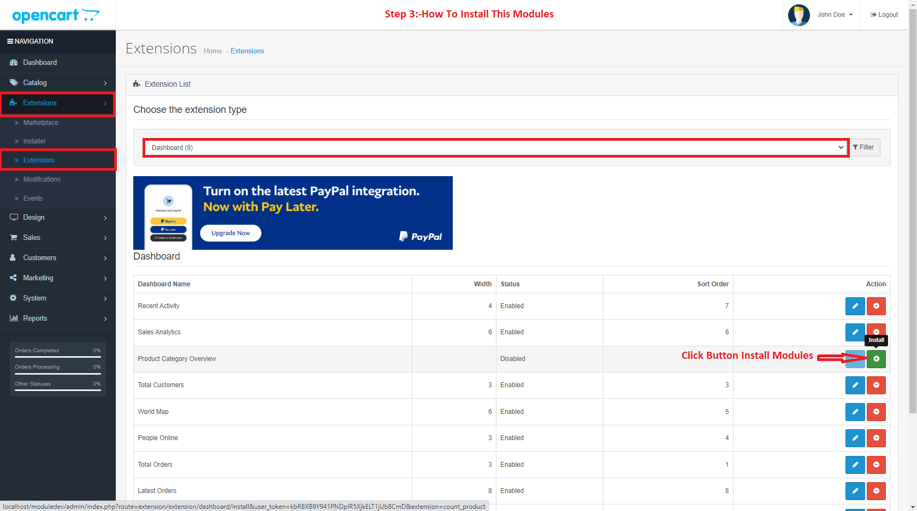This screenshot has width=917, height=511.
Task: Click the Filter button
Action: (863, 147)
